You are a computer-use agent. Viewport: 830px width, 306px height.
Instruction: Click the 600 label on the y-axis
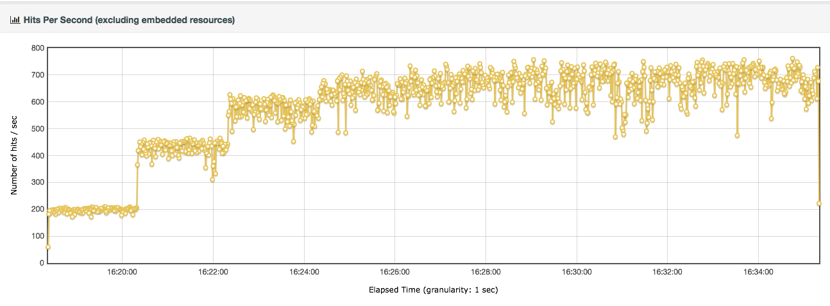click(37, 102)
